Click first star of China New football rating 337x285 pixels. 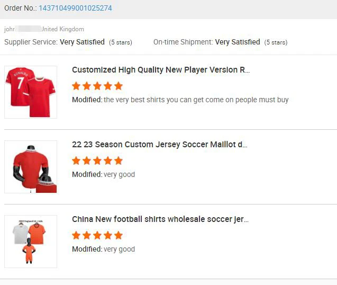[76, 235]
